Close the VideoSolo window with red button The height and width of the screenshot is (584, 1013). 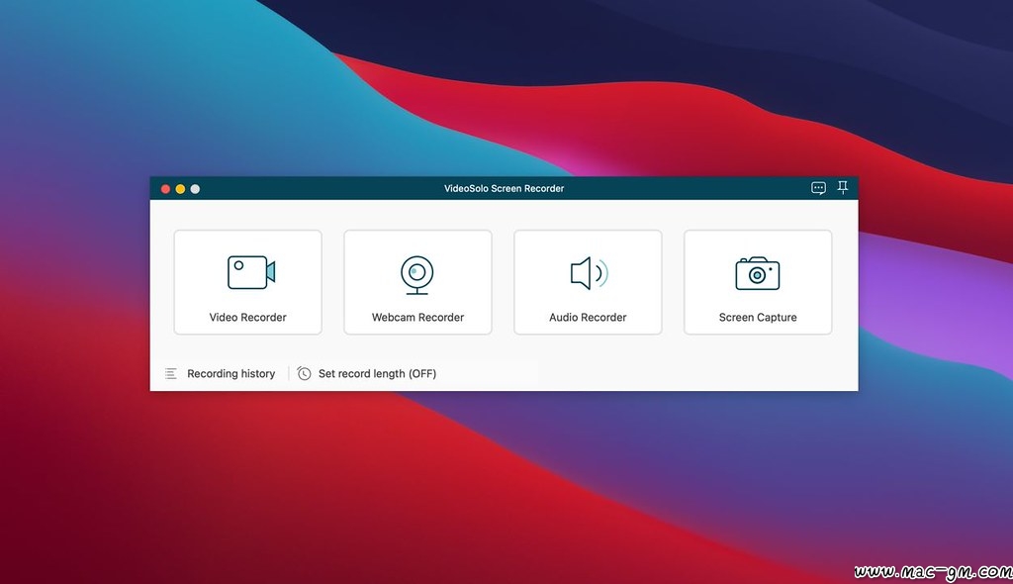(165, 189)
